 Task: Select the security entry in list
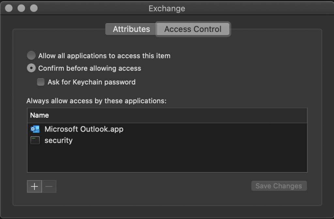pos(167,140)
